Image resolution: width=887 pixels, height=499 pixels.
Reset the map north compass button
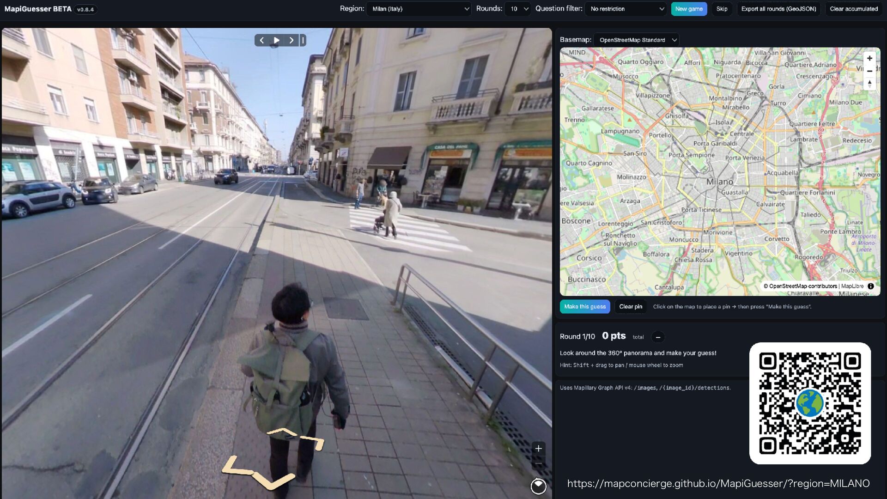869,84
